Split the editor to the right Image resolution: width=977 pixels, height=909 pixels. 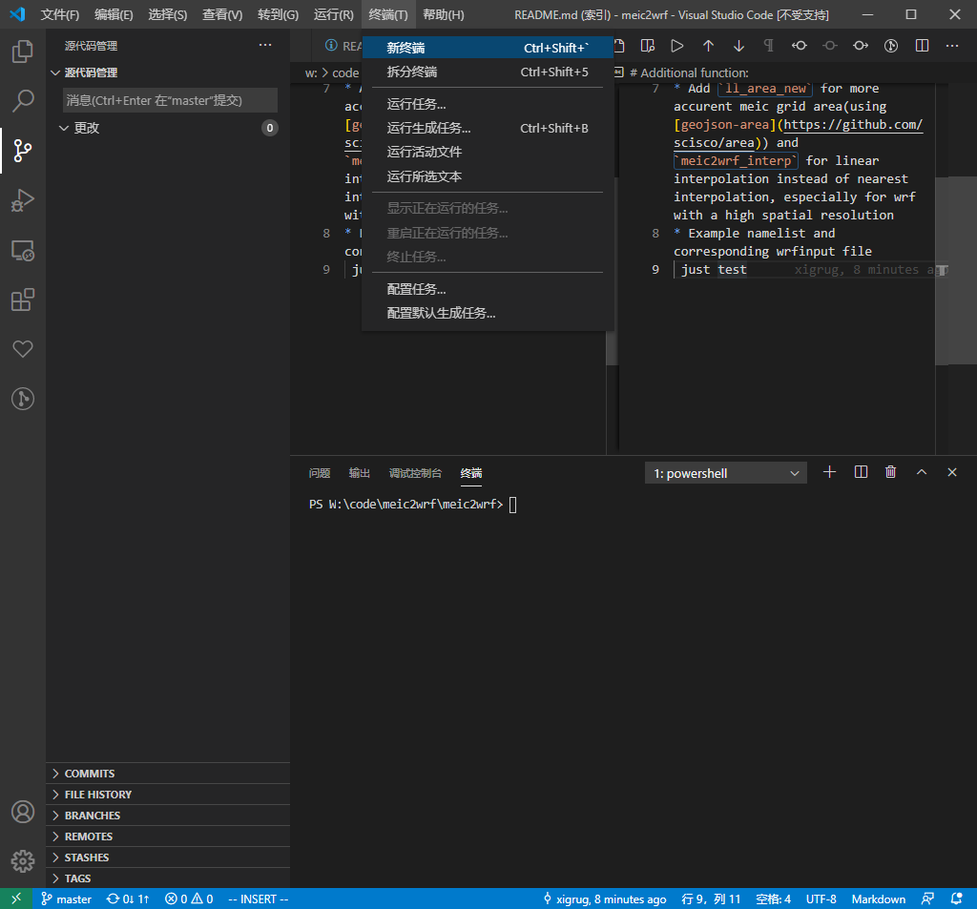[x=922, y=46]
